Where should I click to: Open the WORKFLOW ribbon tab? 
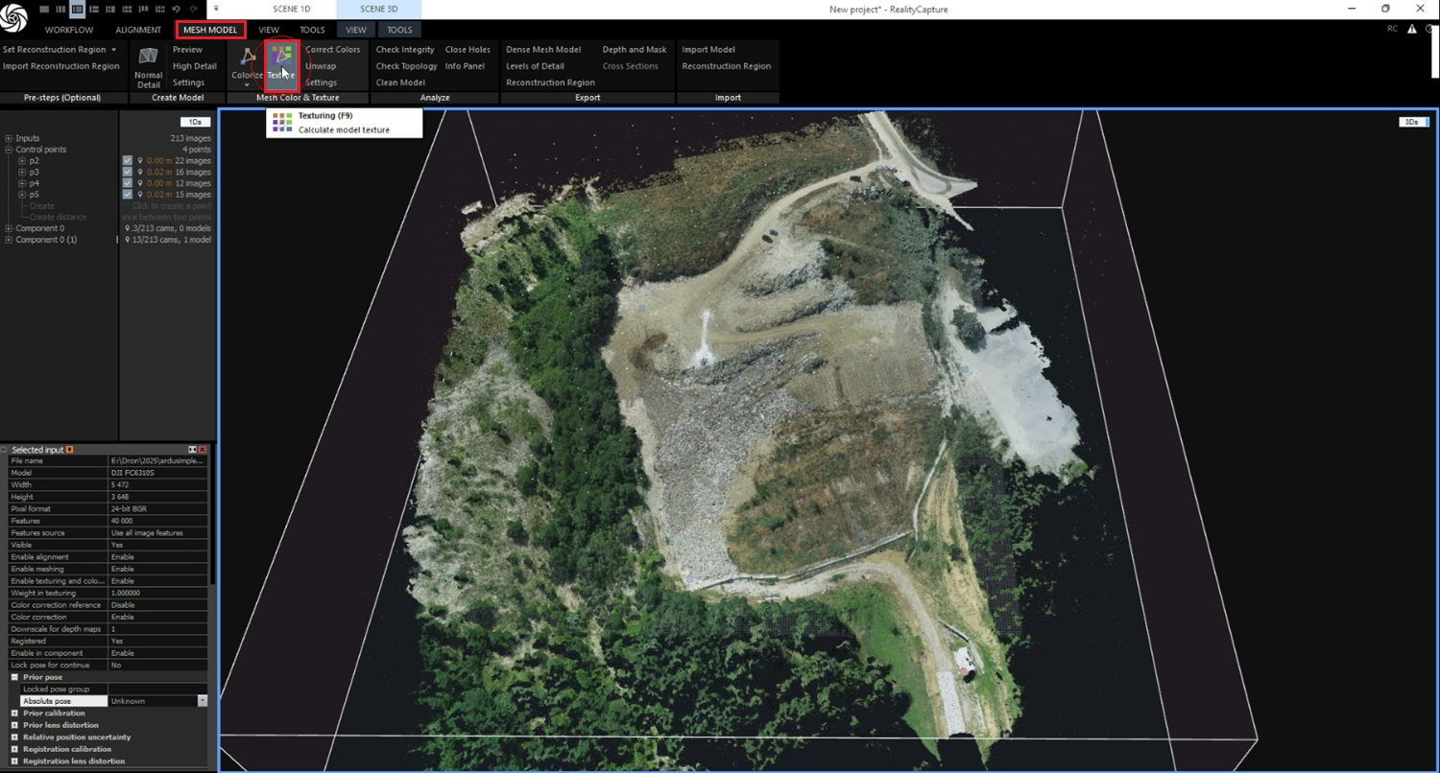pyautogui.click(x=69, y=30)
